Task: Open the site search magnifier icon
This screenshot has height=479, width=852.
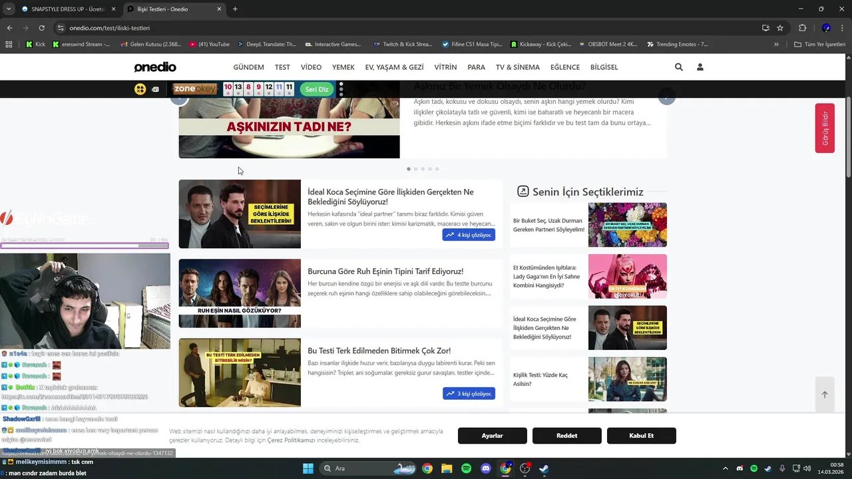Action: [x=679, y=67]
